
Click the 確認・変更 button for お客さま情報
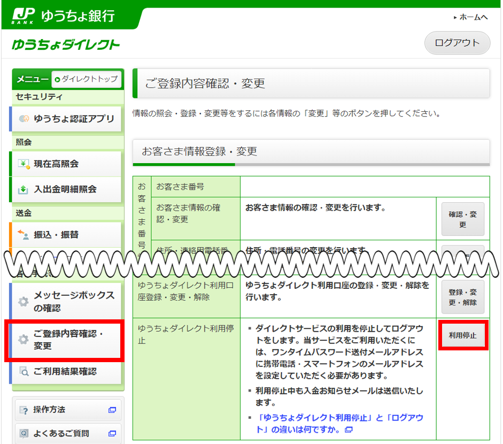[x=462, y=219]
